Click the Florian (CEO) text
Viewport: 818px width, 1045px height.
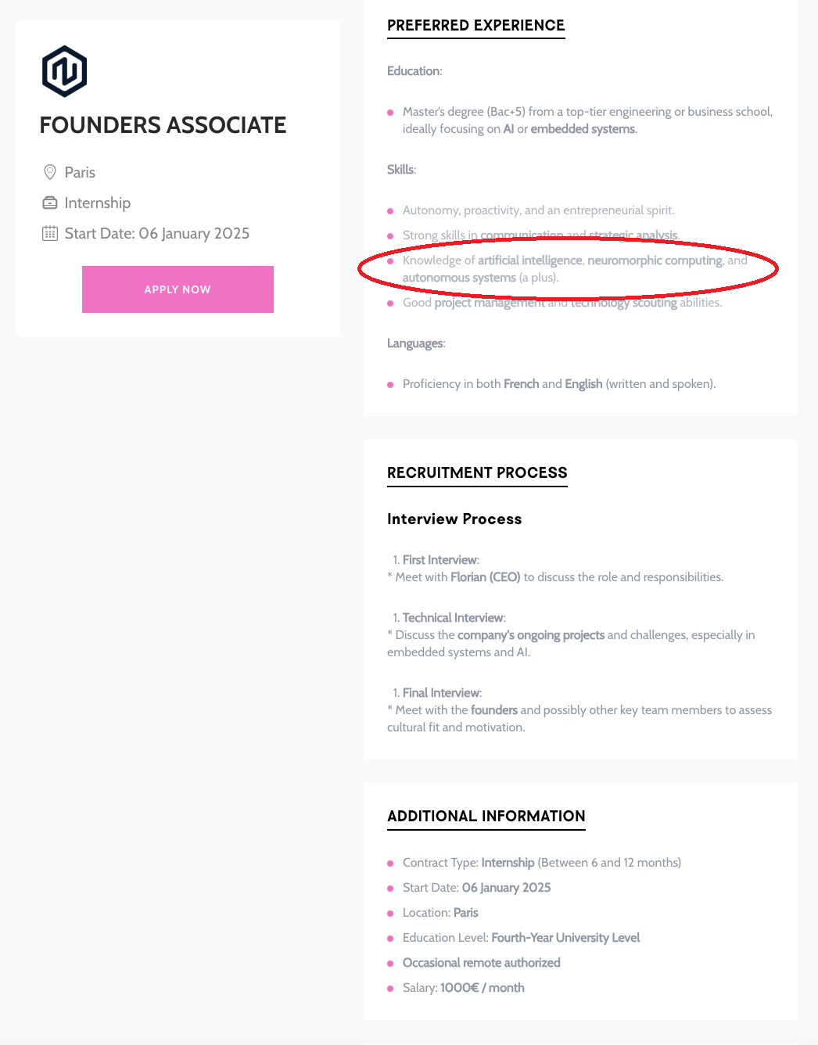[x=485, y=577]
